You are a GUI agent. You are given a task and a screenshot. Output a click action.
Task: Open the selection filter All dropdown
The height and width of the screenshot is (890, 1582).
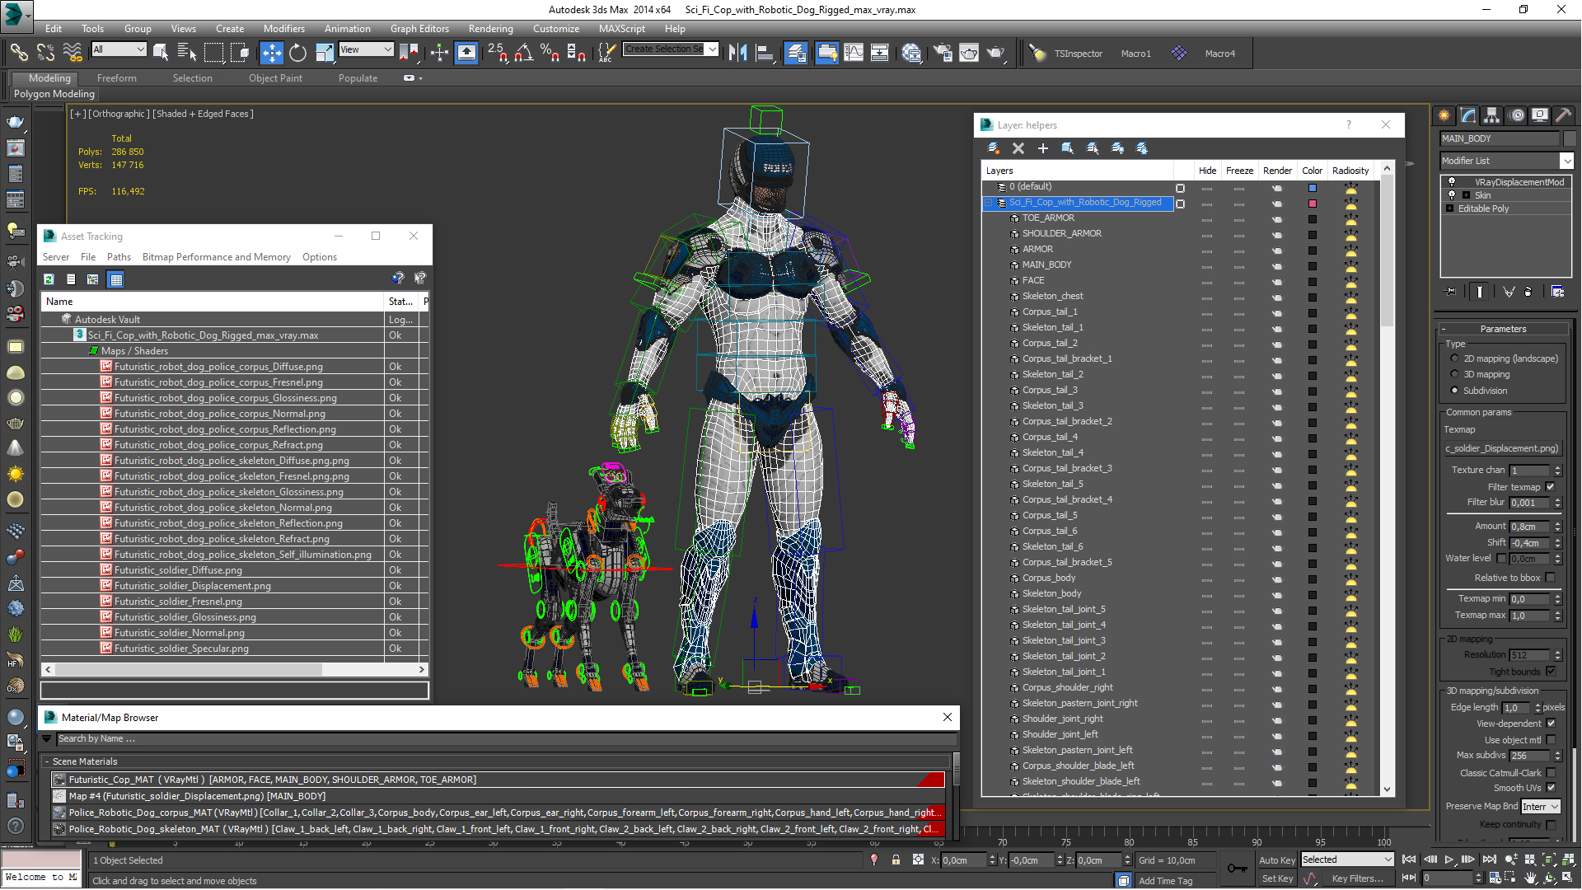click(x=119, y=49)
